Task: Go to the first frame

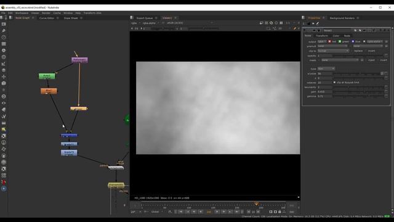Action: click(180, 212)
